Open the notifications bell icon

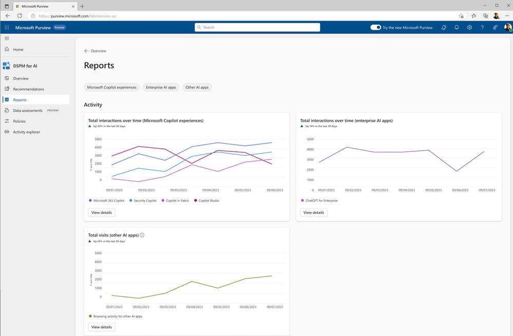(x=457, y=28)
